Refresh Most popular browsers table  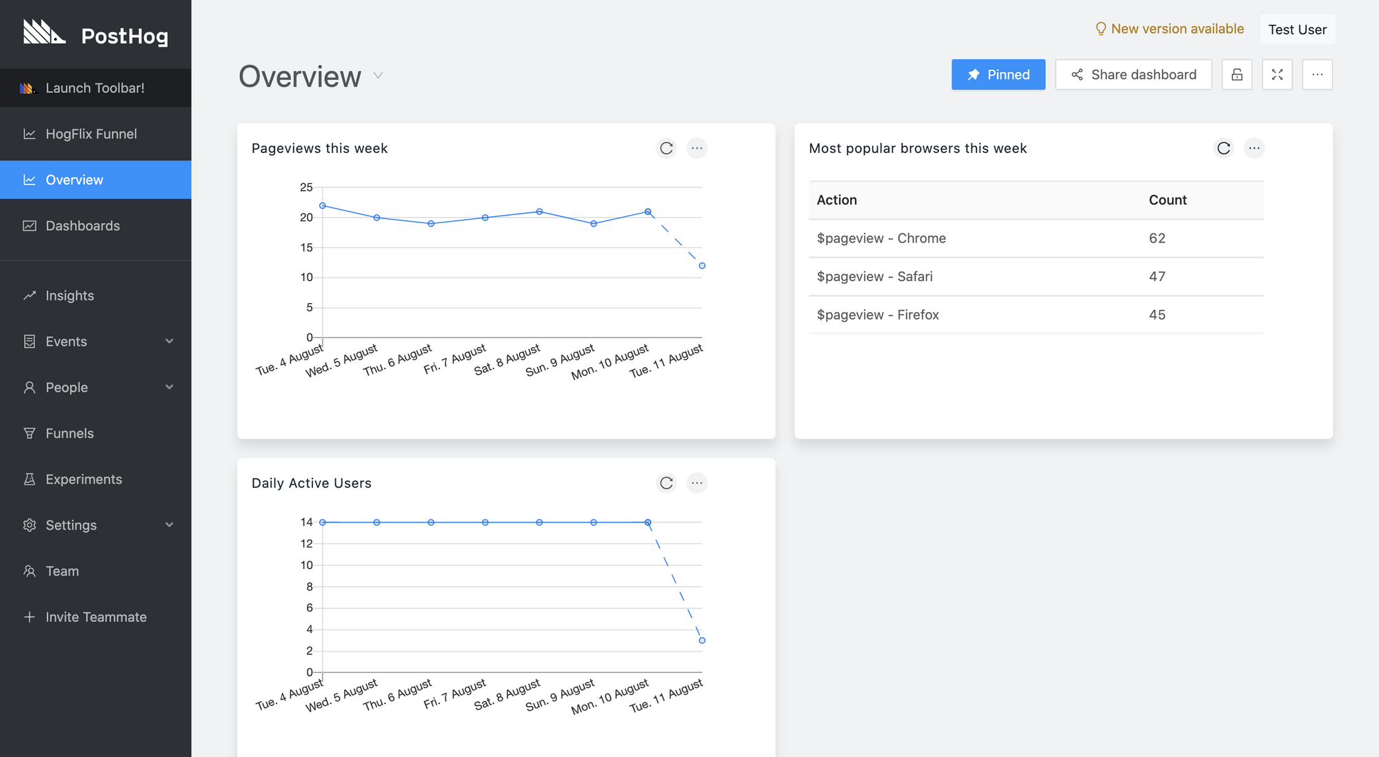tap(1223, 148)
